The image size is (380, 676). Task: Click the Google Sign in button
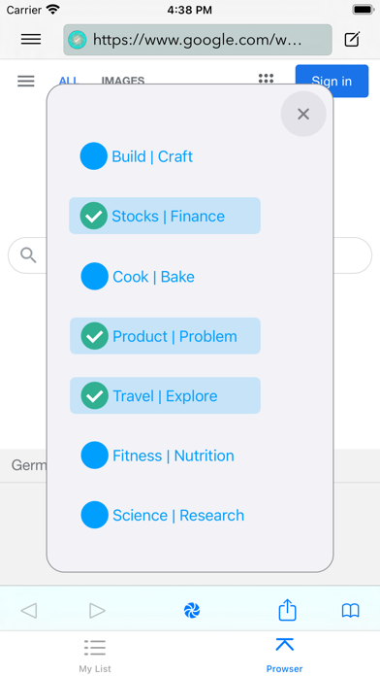332,81
